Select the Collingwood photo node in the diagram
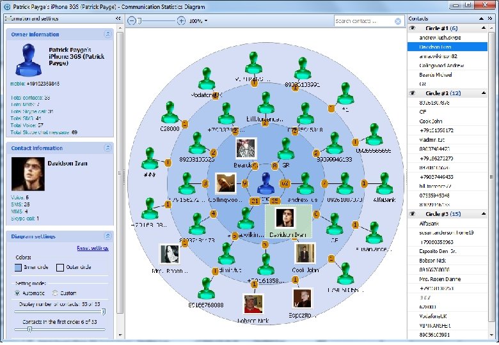This screenshot has width=499, height=345. tap(226, 183)
